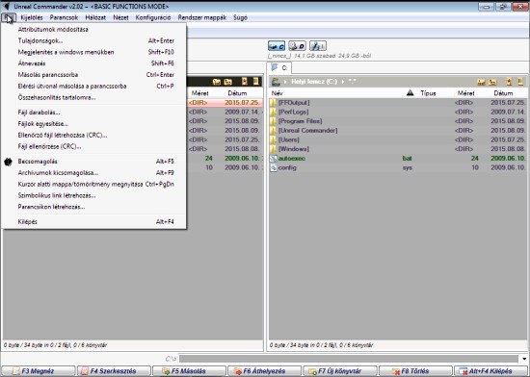The height and width of the screenshot is (377, 530).
Task: Click the Users folder icon in right panel
Action: (x=274, y=139)
